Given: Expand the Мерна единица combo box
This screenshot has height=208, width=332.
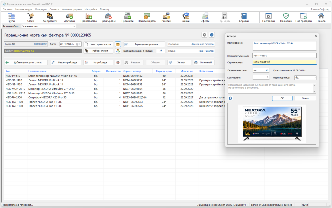Looking at the screenshot, I should tap(314, 78).
